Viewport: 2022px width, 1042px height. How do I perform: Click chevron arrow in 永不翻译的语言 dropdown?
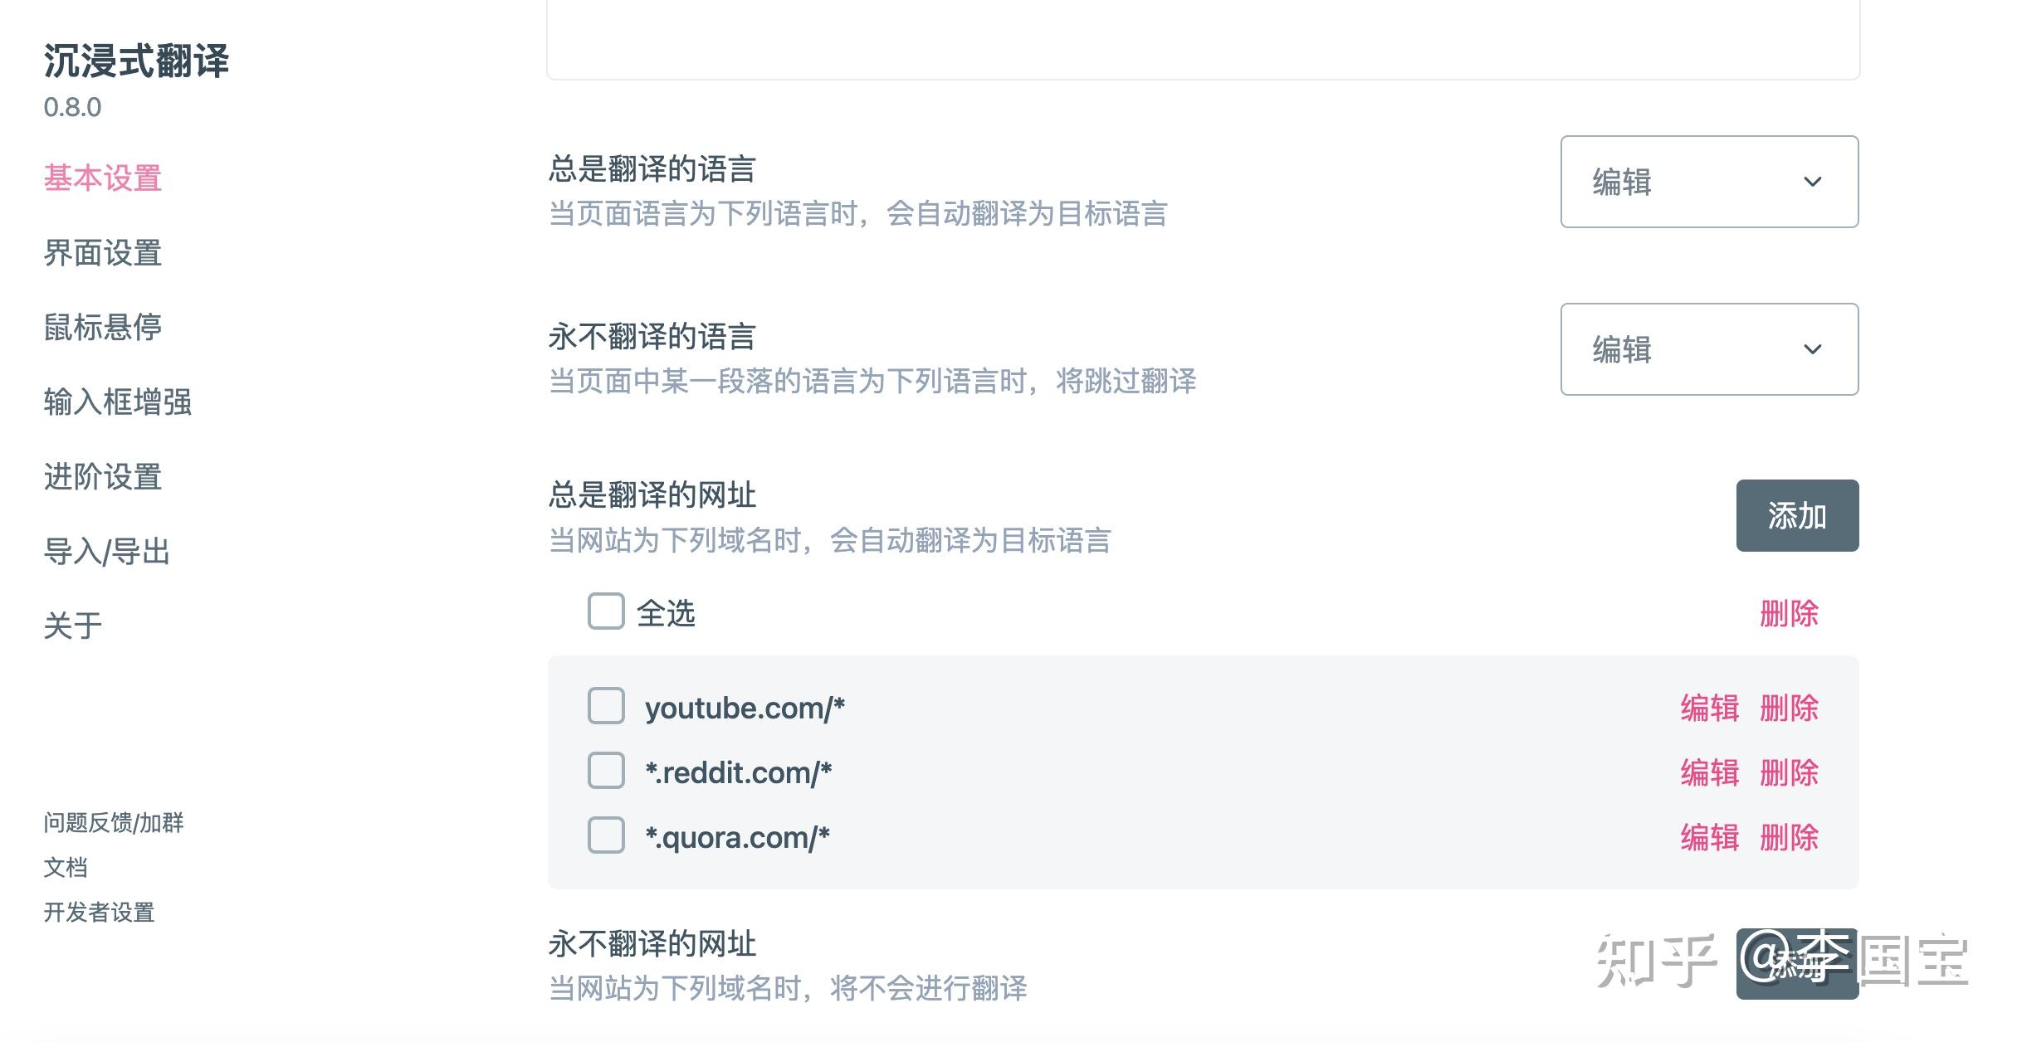[x=1812, y=349]
